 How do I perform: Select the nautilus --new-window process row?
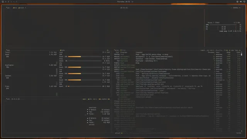pyautogui.click(x=177, y=59)
